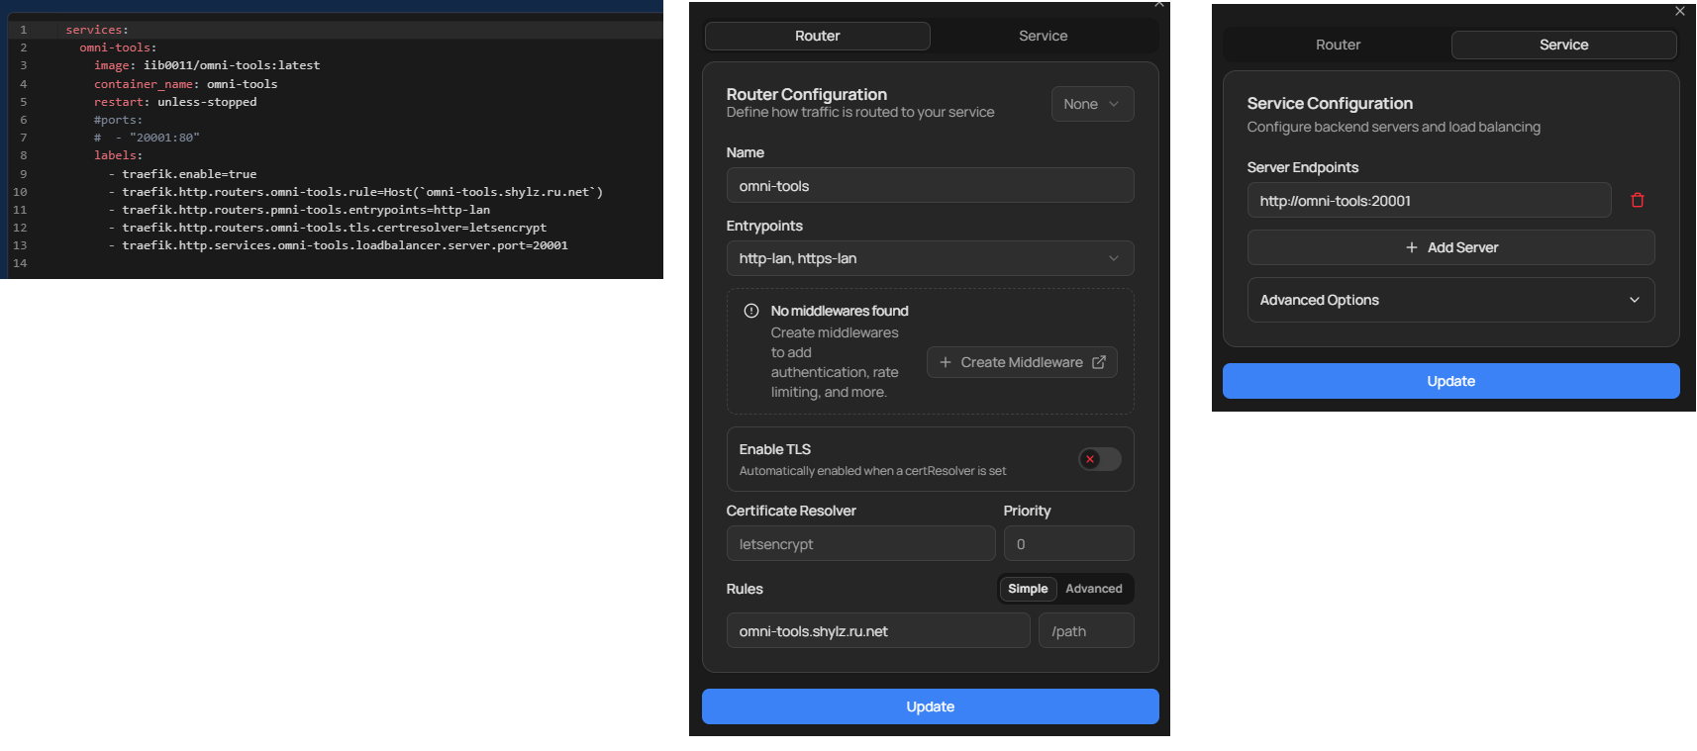This screenshot has width=1697, height=751.
Task: Switch to the Service tab in router dialog
Action: click(x=1043, y=36)
